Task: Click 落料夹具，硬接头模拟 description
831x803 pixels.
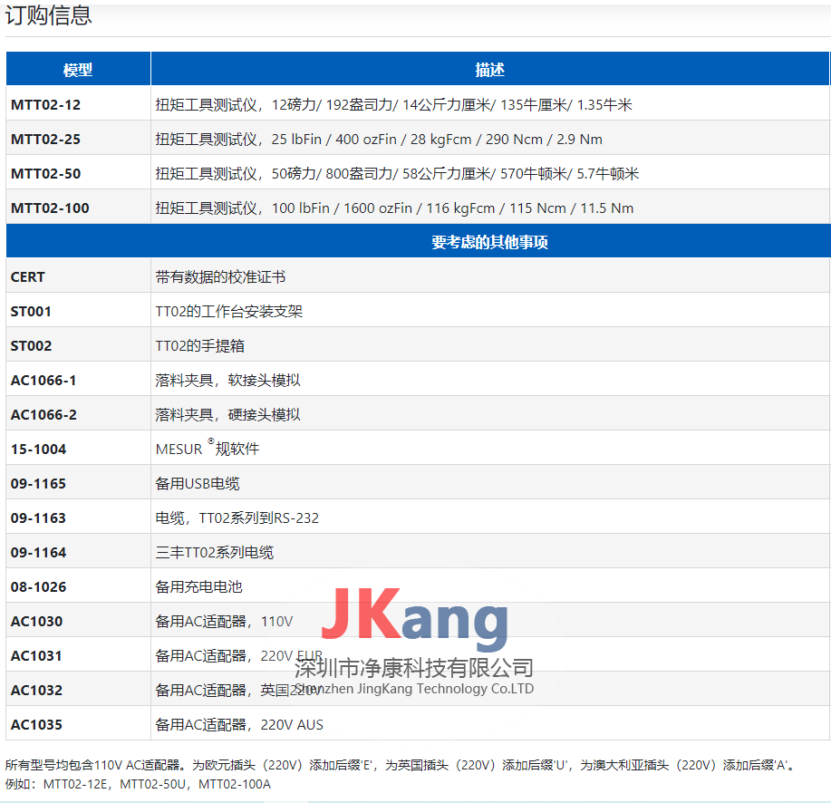Action: 227,414
